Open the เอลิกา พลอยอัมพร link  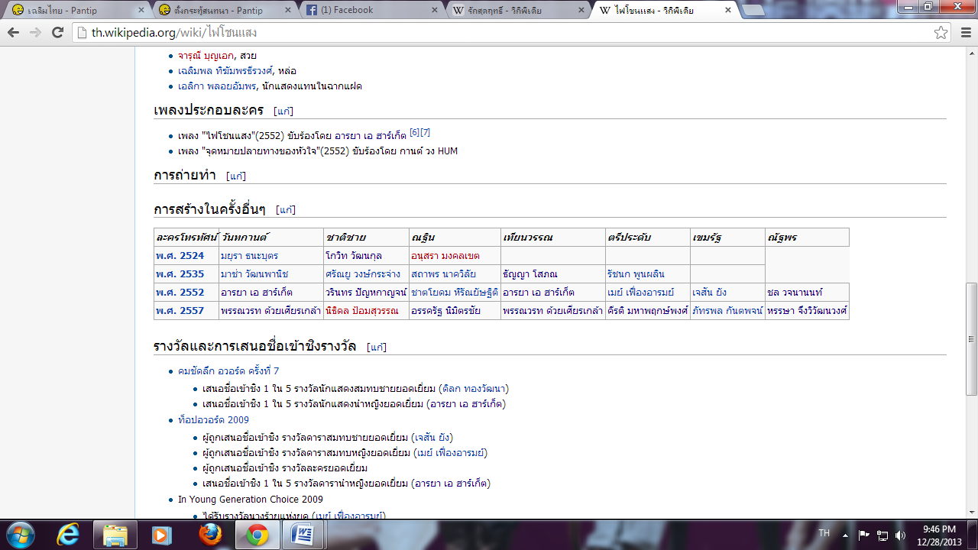coord(217,86)
